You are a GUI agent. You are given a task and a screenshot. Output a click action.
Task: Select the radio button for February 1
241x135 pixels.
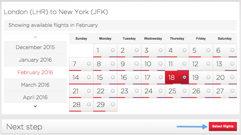tap(113, 50)
